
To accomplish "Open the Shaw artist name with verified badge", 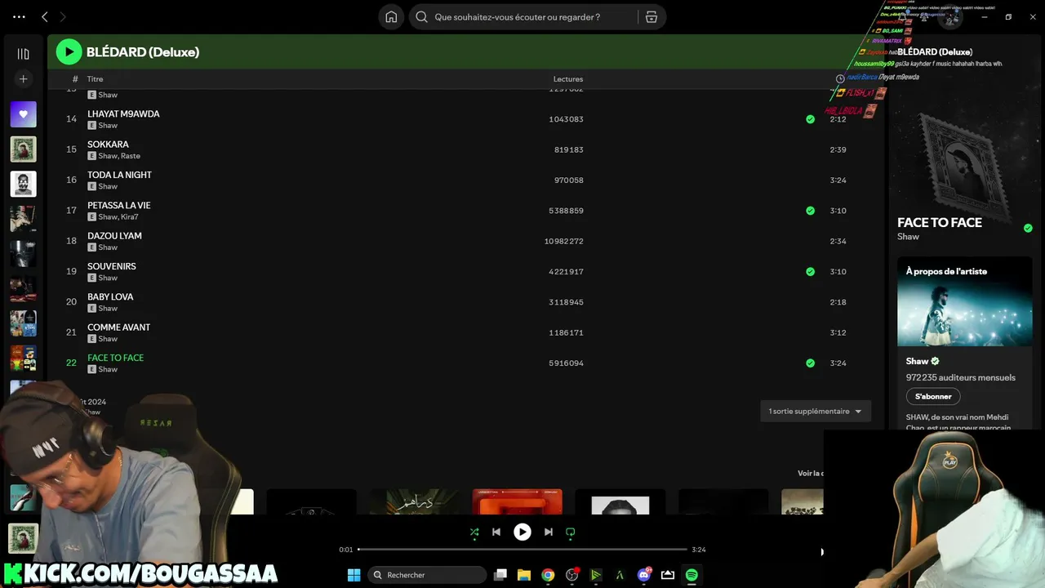I will tap(923, 361).
